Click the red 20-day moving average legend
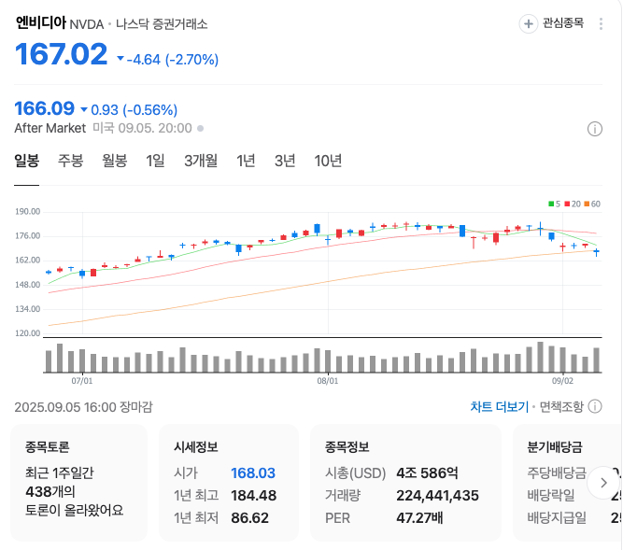 [573, 204]
